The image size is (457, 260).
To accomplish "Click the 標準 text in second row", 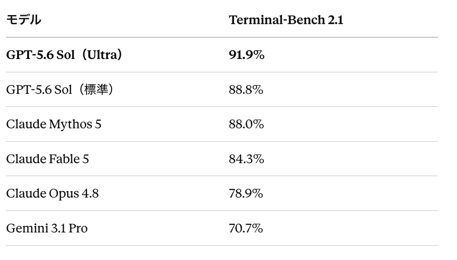I will click(x=96, y=90).
